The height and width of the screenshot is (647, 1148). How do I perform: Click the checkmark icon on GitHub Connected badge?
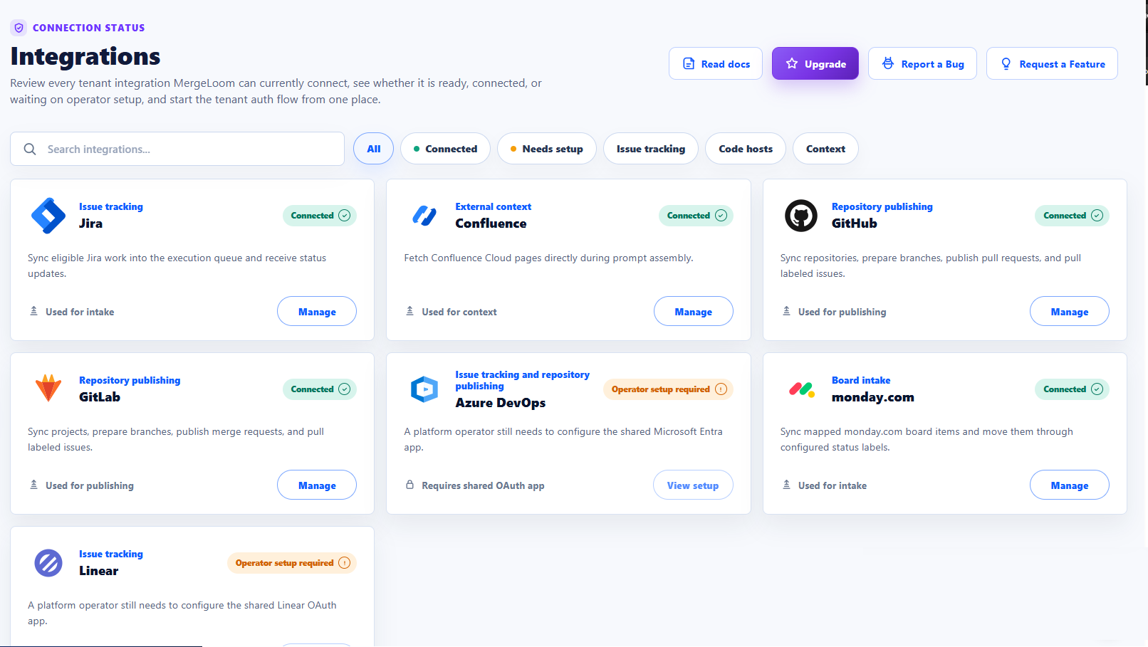pyautogui.click(x=1097, y=216)
